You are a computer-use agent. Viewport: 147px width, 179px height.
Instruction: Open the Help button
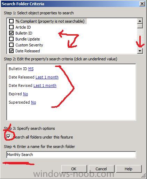[x=129, y=169]
